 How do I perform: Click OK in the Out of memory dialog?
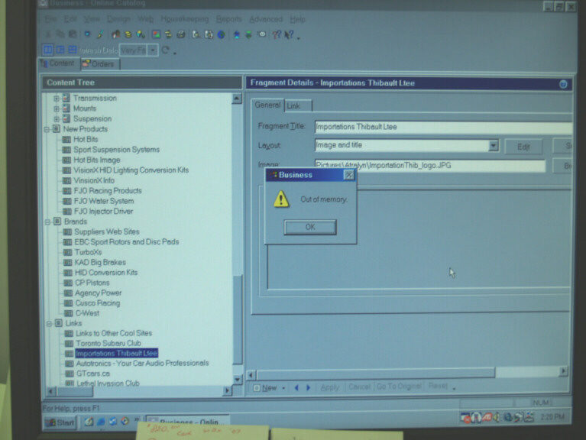click(309, 227)
